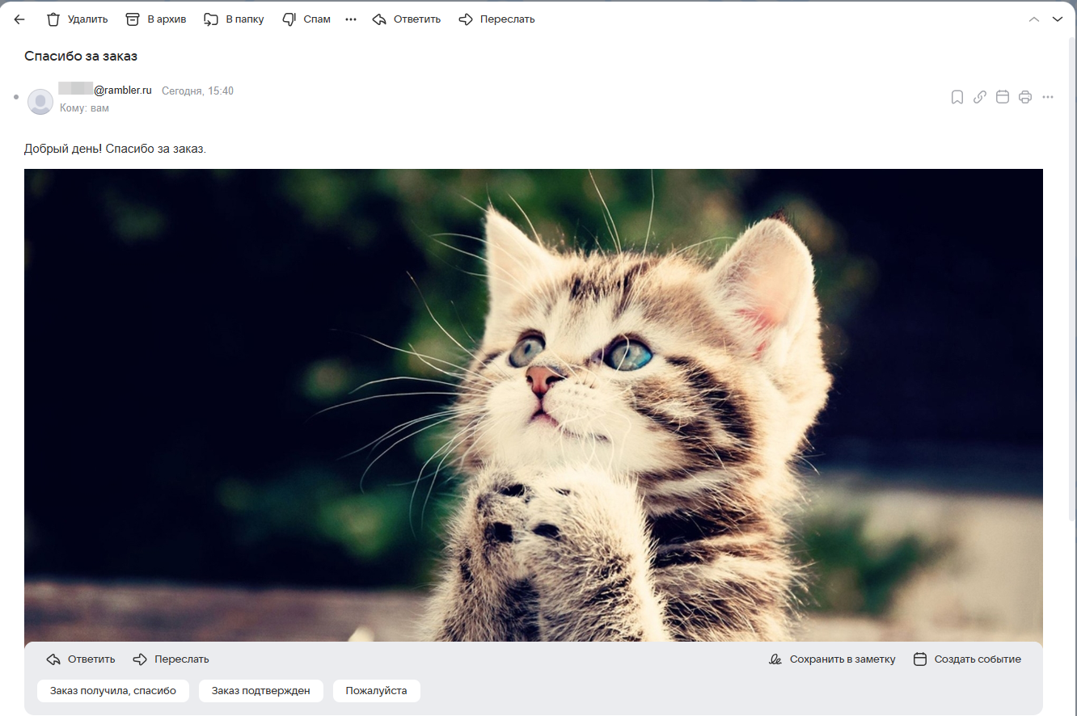Image resolution: width=1077 pixels, height=716 pixels.
Task: Click the sender avatar icon
Action: (x=40, y=101)
